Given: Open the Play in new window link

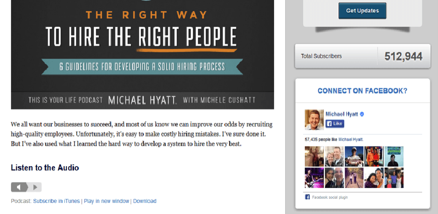Looking at the screenshot, I should [107, 201].
